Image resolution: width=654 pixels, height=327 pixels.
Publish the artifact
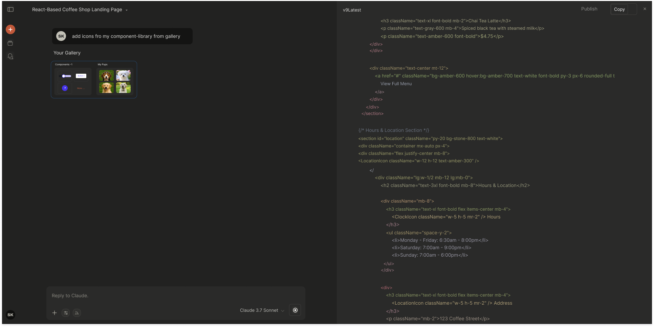pyautogui.click(x=589, y=9)
